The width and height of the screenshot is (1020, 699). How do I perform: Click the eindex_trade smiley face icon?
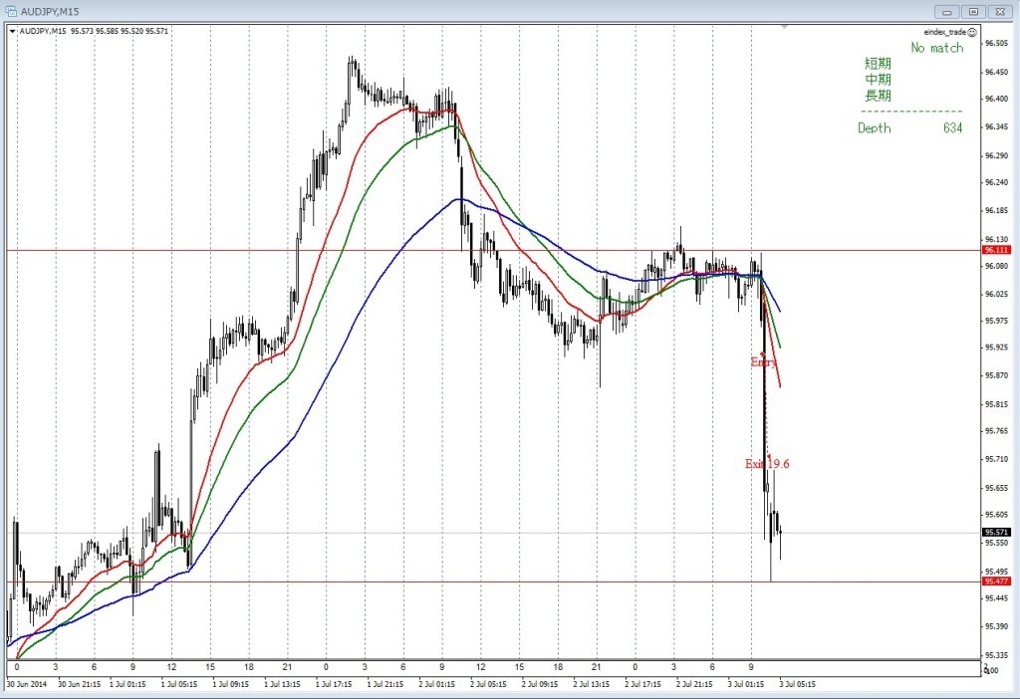[x=972, y=32]
